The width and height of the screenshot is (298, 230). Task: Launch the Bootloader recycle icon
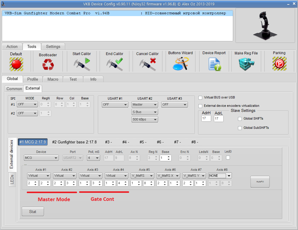pyautogui.click(x=48, y=64)
